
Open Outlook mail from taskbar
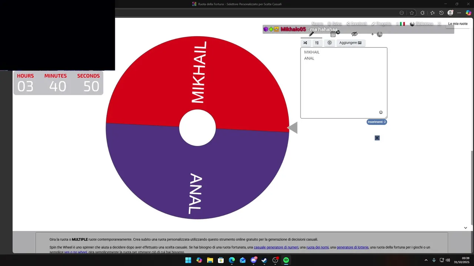tap(243, 260)
